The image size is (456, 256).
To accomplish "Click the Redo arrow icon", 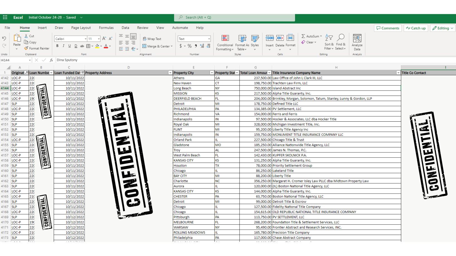I will tap(4, 46).
